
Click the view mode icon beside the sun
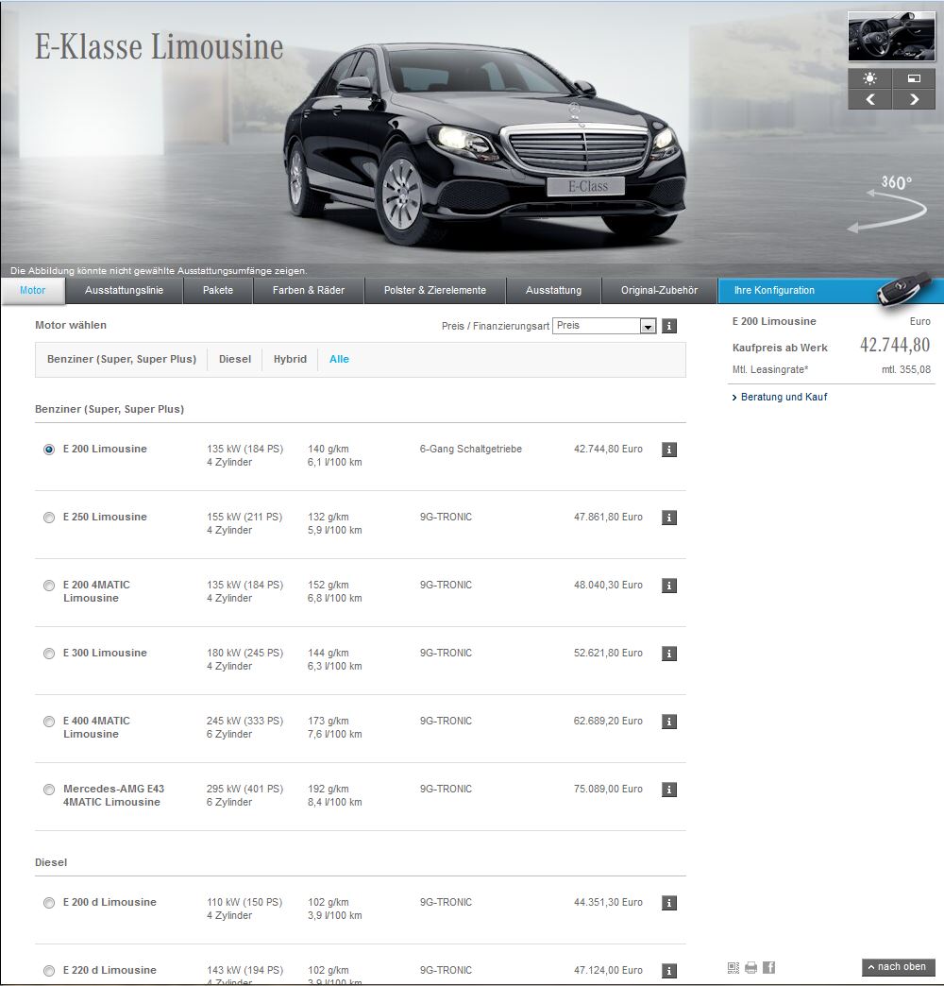pos(914,78)
